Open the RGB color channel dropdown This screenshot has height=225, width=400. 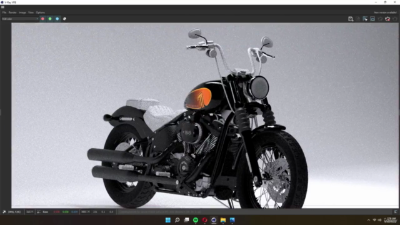coord(20,19)
